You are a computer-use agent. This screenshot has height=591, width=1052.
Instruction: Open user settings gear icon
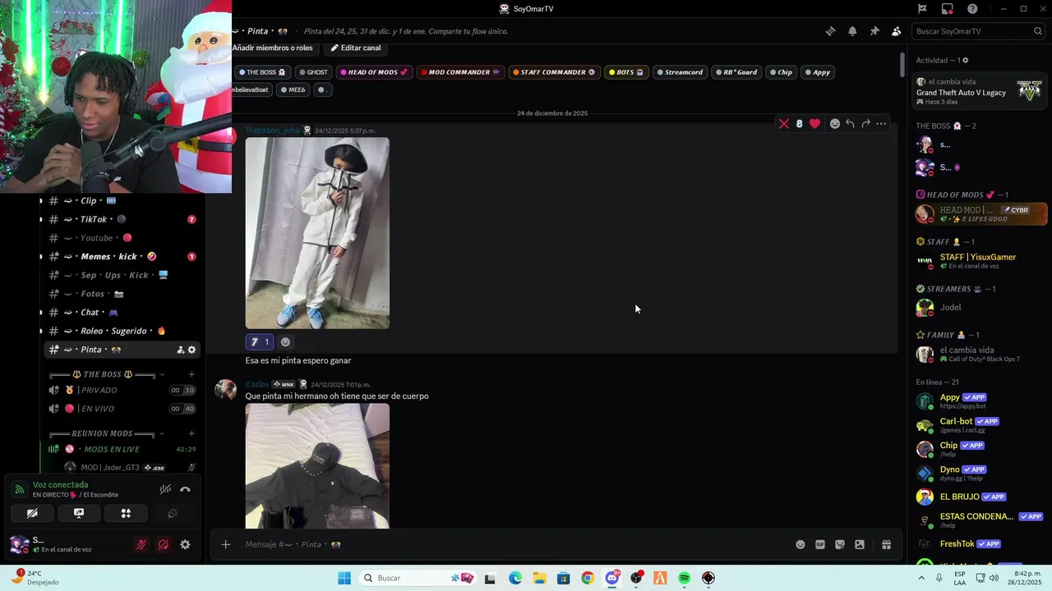click(185, 544)
